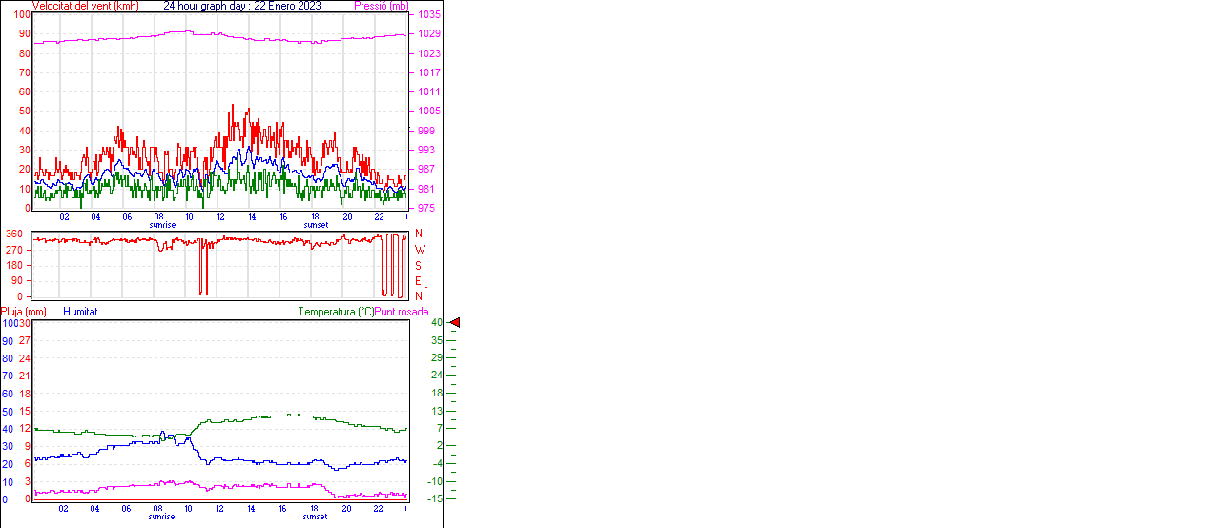1221x528 pixels.
Task: Click the 'S' wind direction label
Action: pyautogui.click(x=418, y=266)
